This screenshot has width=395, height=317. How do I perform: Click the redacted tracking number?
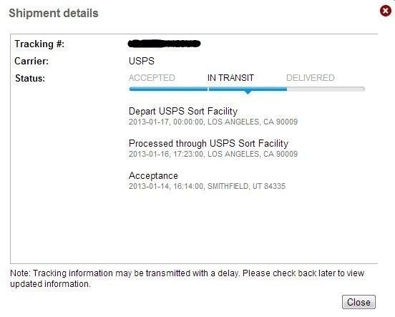coord(165,44)
